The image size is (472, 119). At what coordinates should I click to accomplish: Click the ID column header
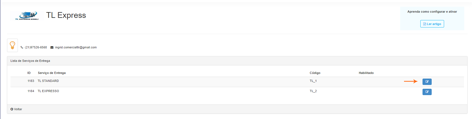point(29,73)
